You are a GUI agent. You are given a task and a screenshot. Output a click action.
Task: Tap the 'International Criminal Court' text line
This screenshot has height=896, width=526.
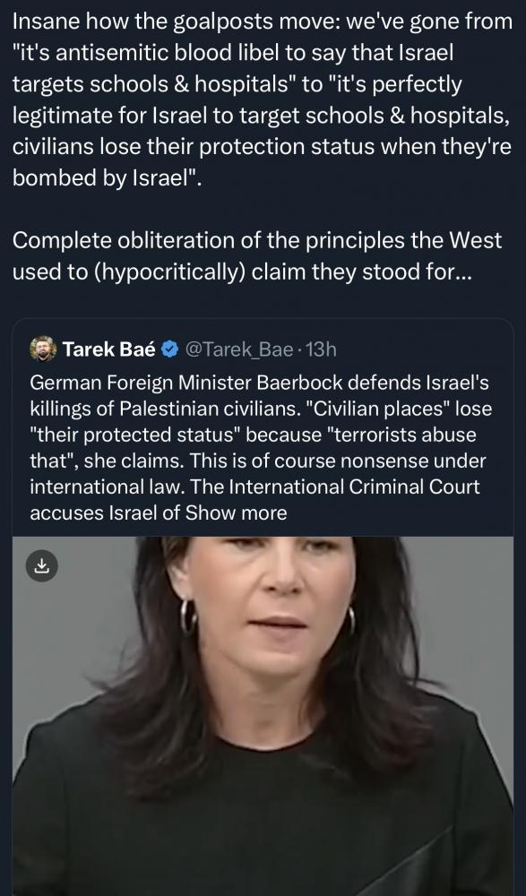click(255, 487)
